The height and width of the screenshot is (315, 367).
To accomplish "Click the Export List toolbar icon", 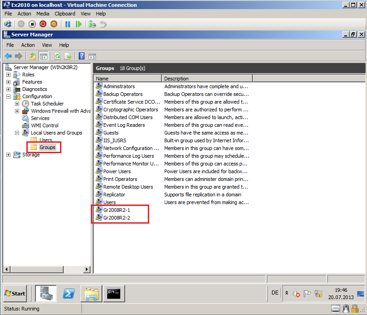I will pos(68,56).
